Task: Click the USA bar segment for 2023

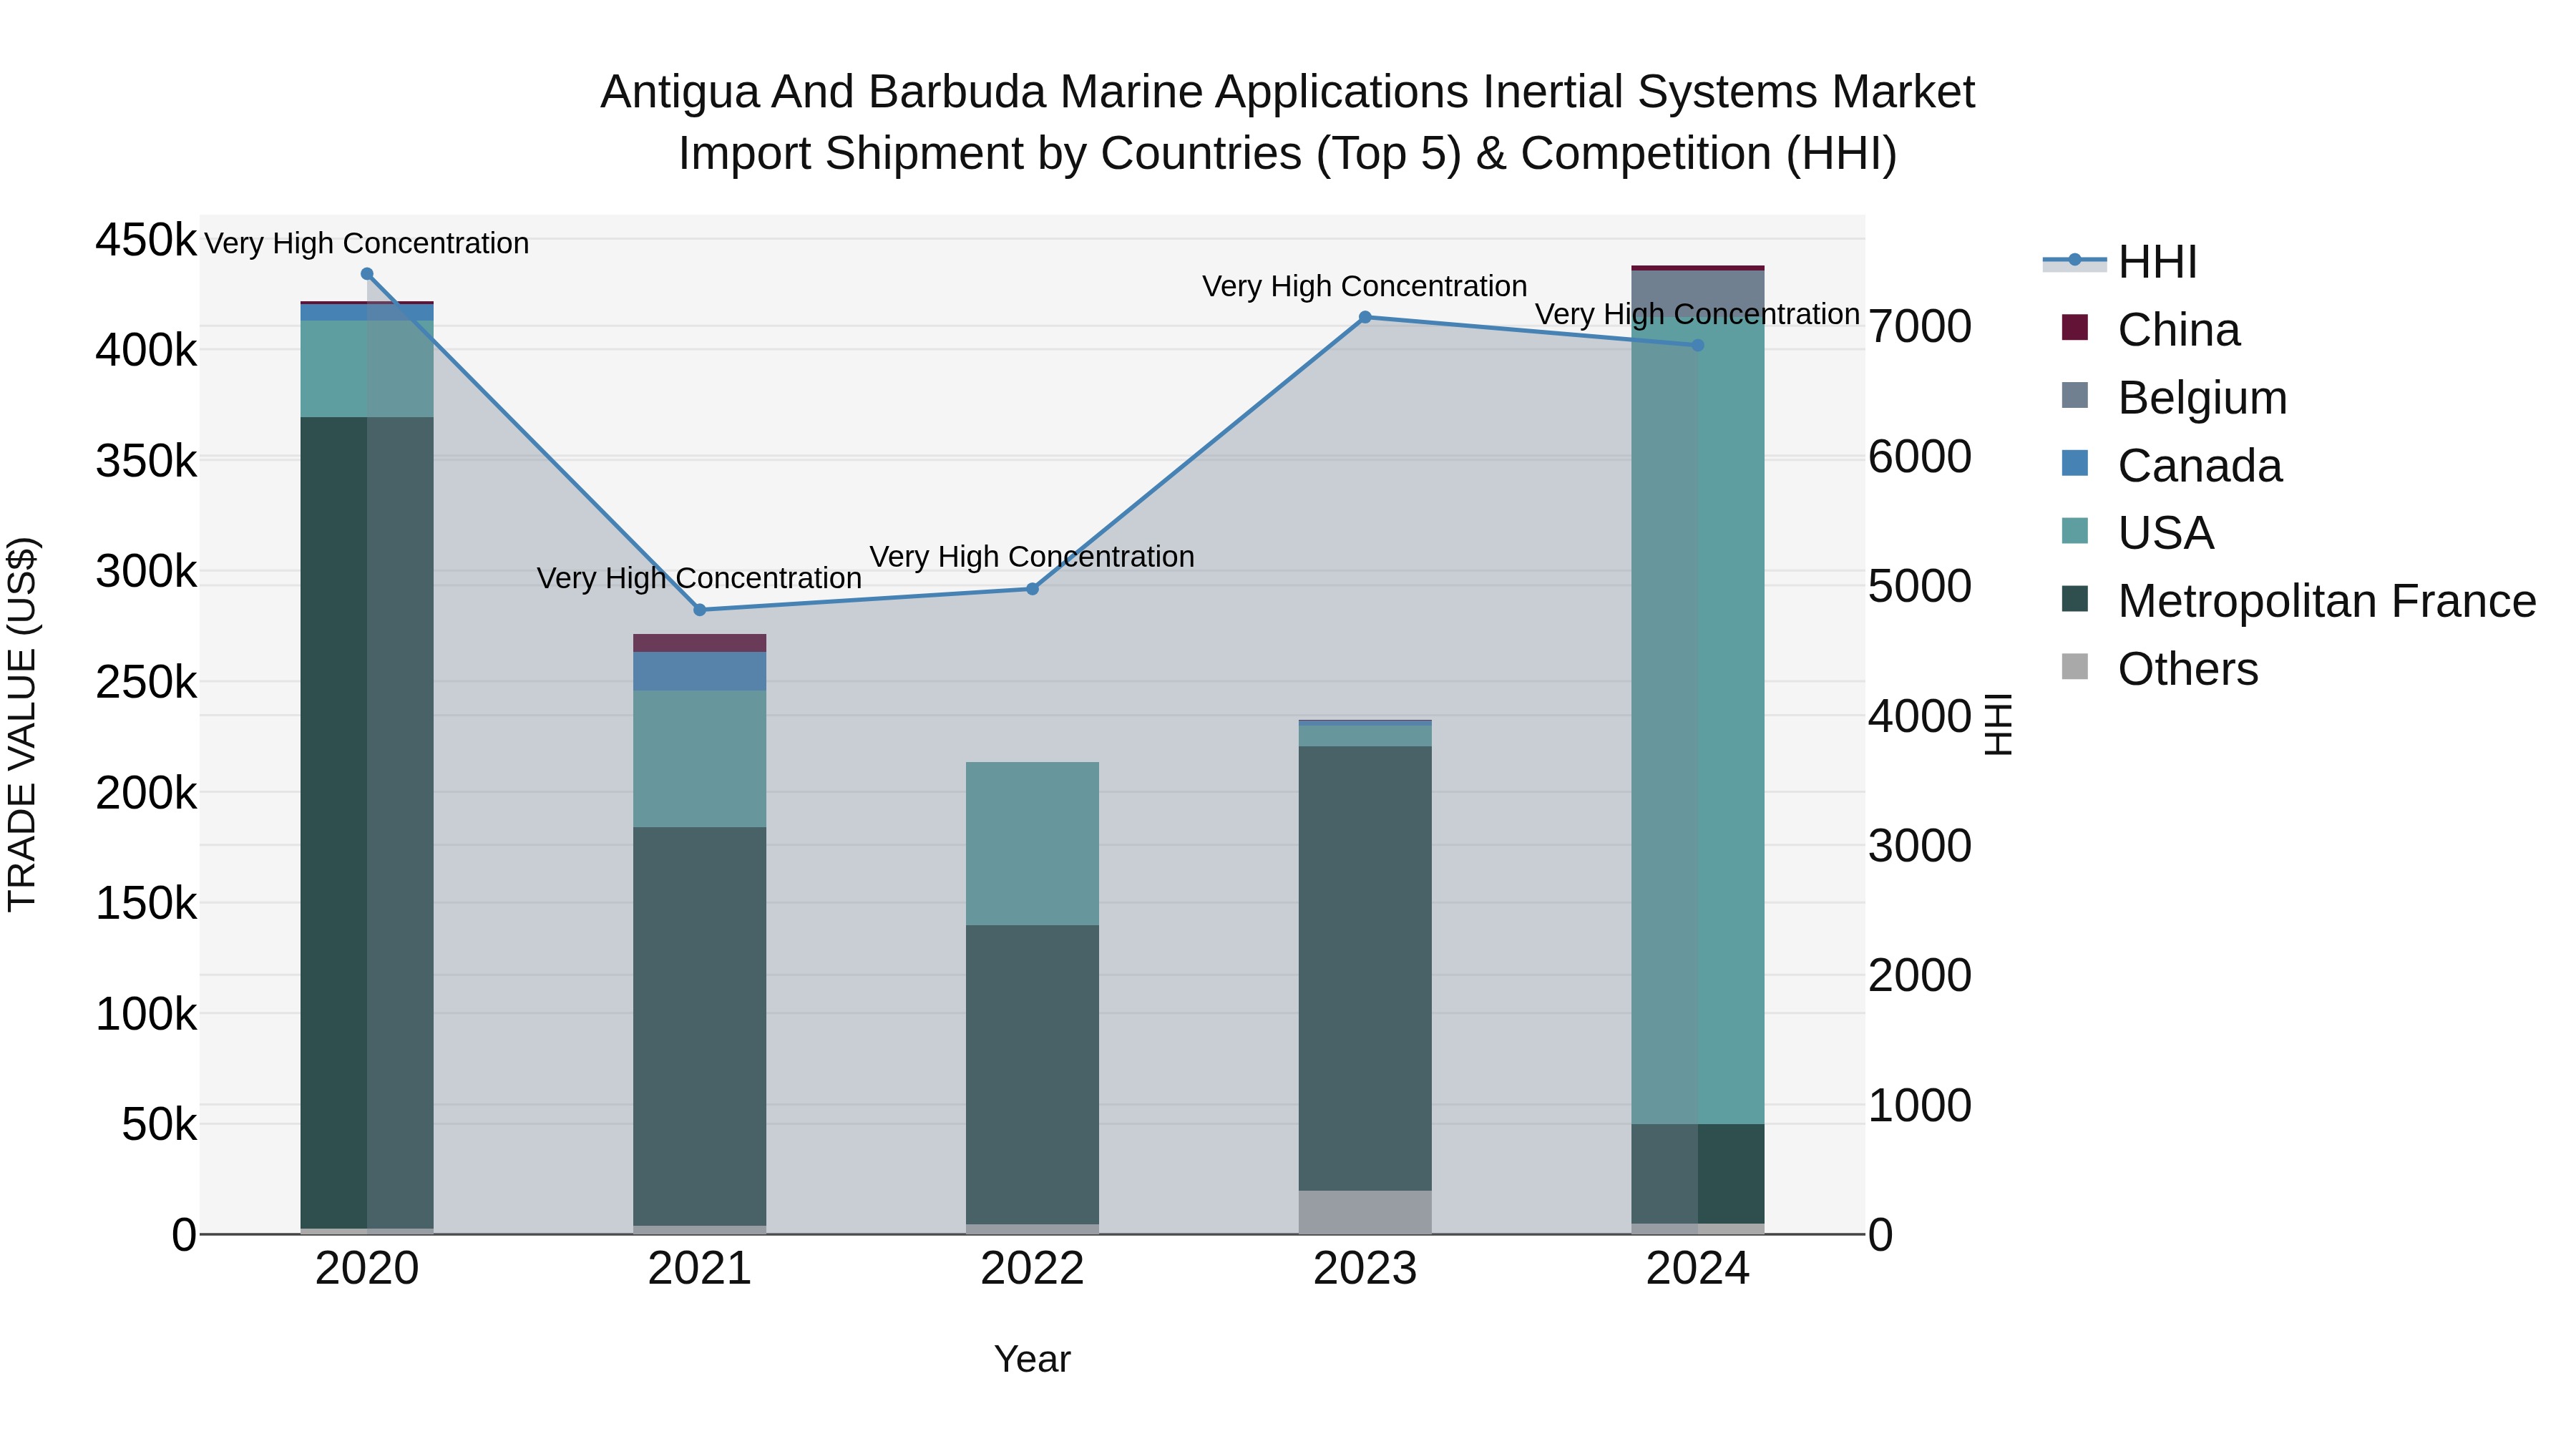Action: point(1365,735)
